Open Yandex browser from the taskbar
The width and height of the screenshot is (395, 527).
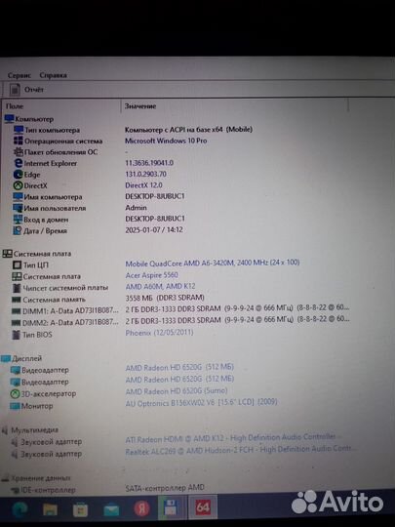click(142, 508)
